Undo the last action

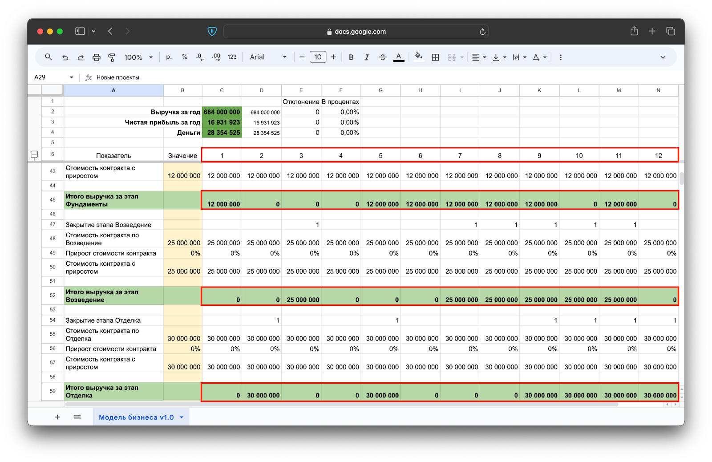(x=65, y=57)
